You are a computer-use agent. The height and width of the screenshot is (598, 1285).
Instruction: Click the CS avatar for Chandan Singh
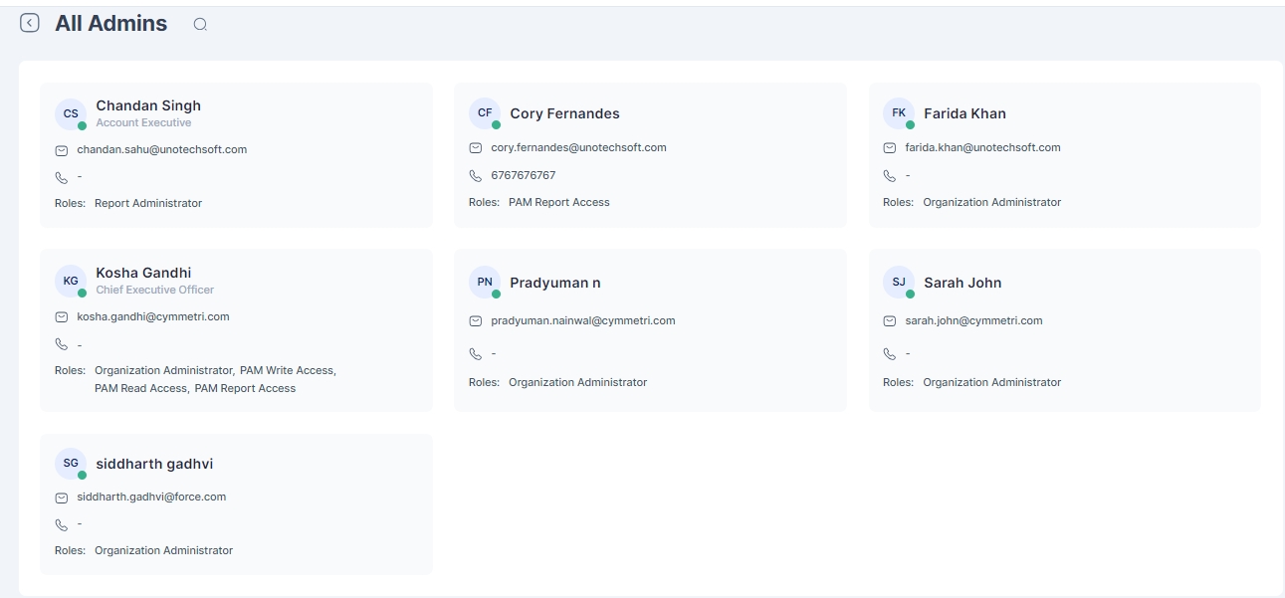71,114
